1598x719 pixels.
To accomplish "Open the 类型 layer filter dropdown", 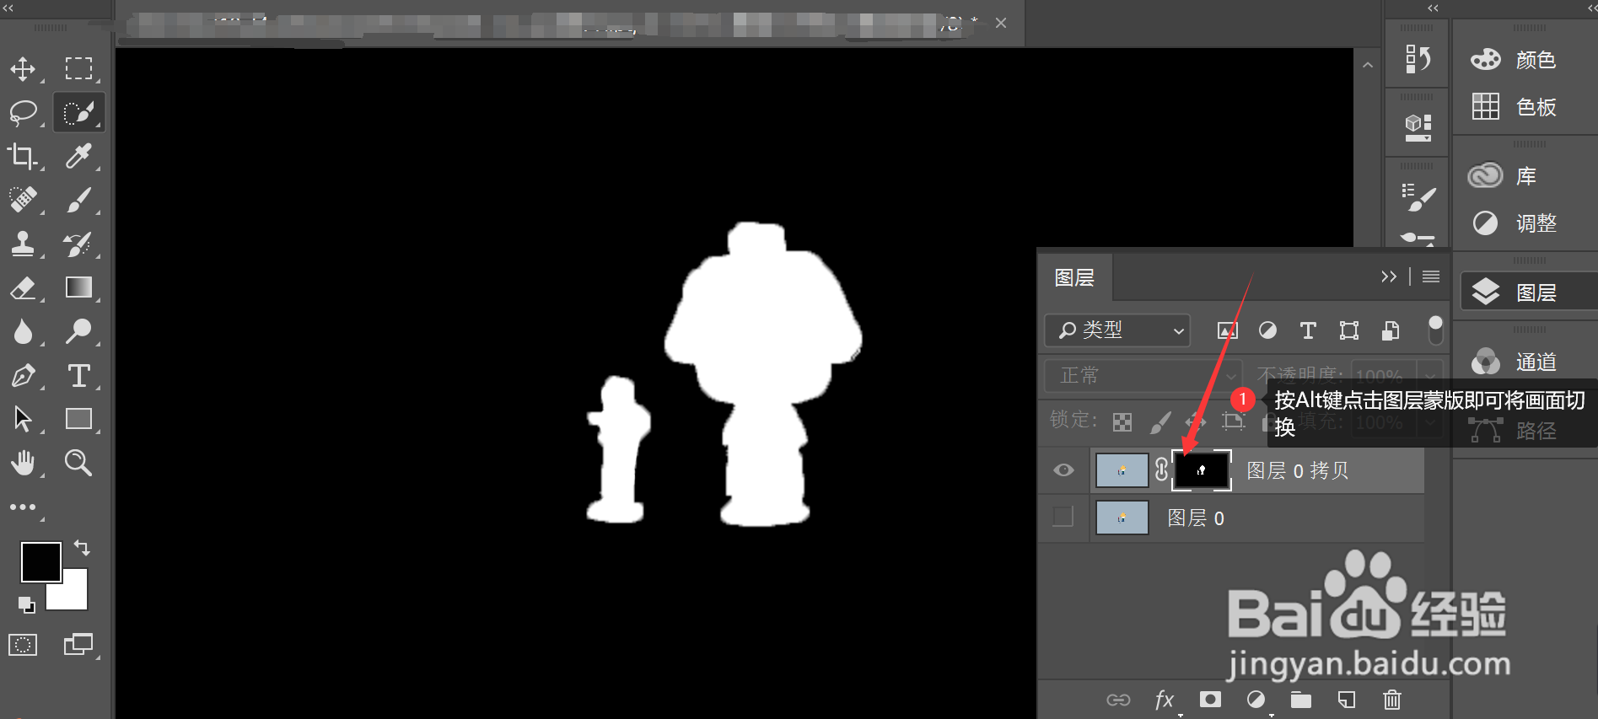I will tap(1117, 330).
